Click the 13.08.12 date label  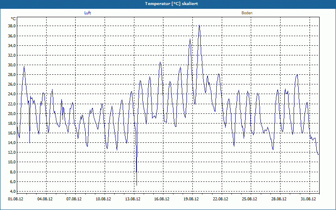[x=133, y=199]
